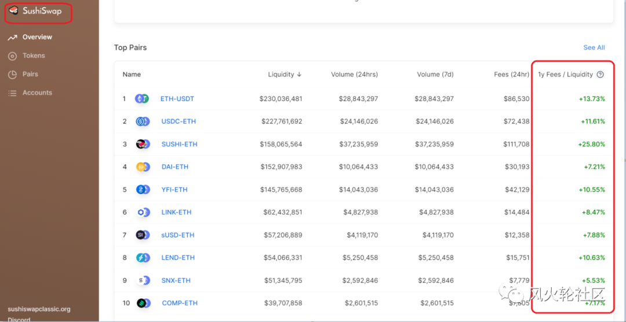626x322 pixels.
Task: Open the ETH-USDT pair link
Action: [177, 99]
